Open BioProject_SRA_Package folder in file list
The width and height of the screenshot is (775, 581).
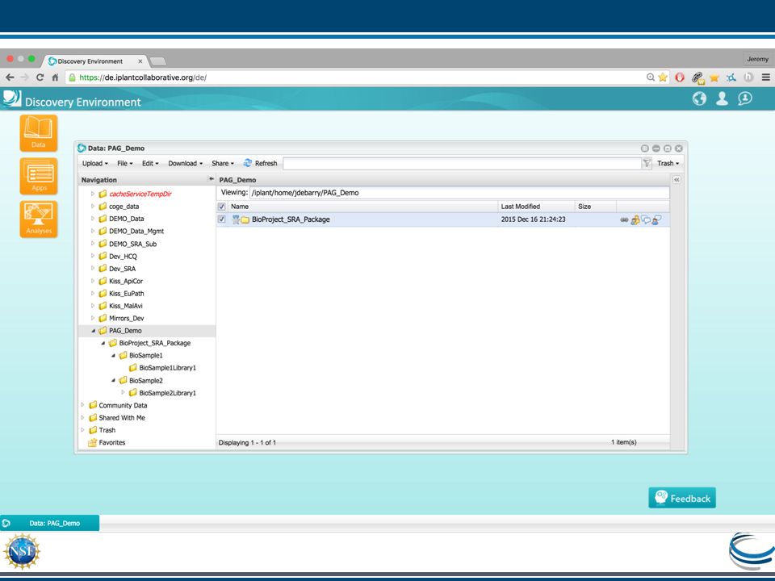(291, 219)
